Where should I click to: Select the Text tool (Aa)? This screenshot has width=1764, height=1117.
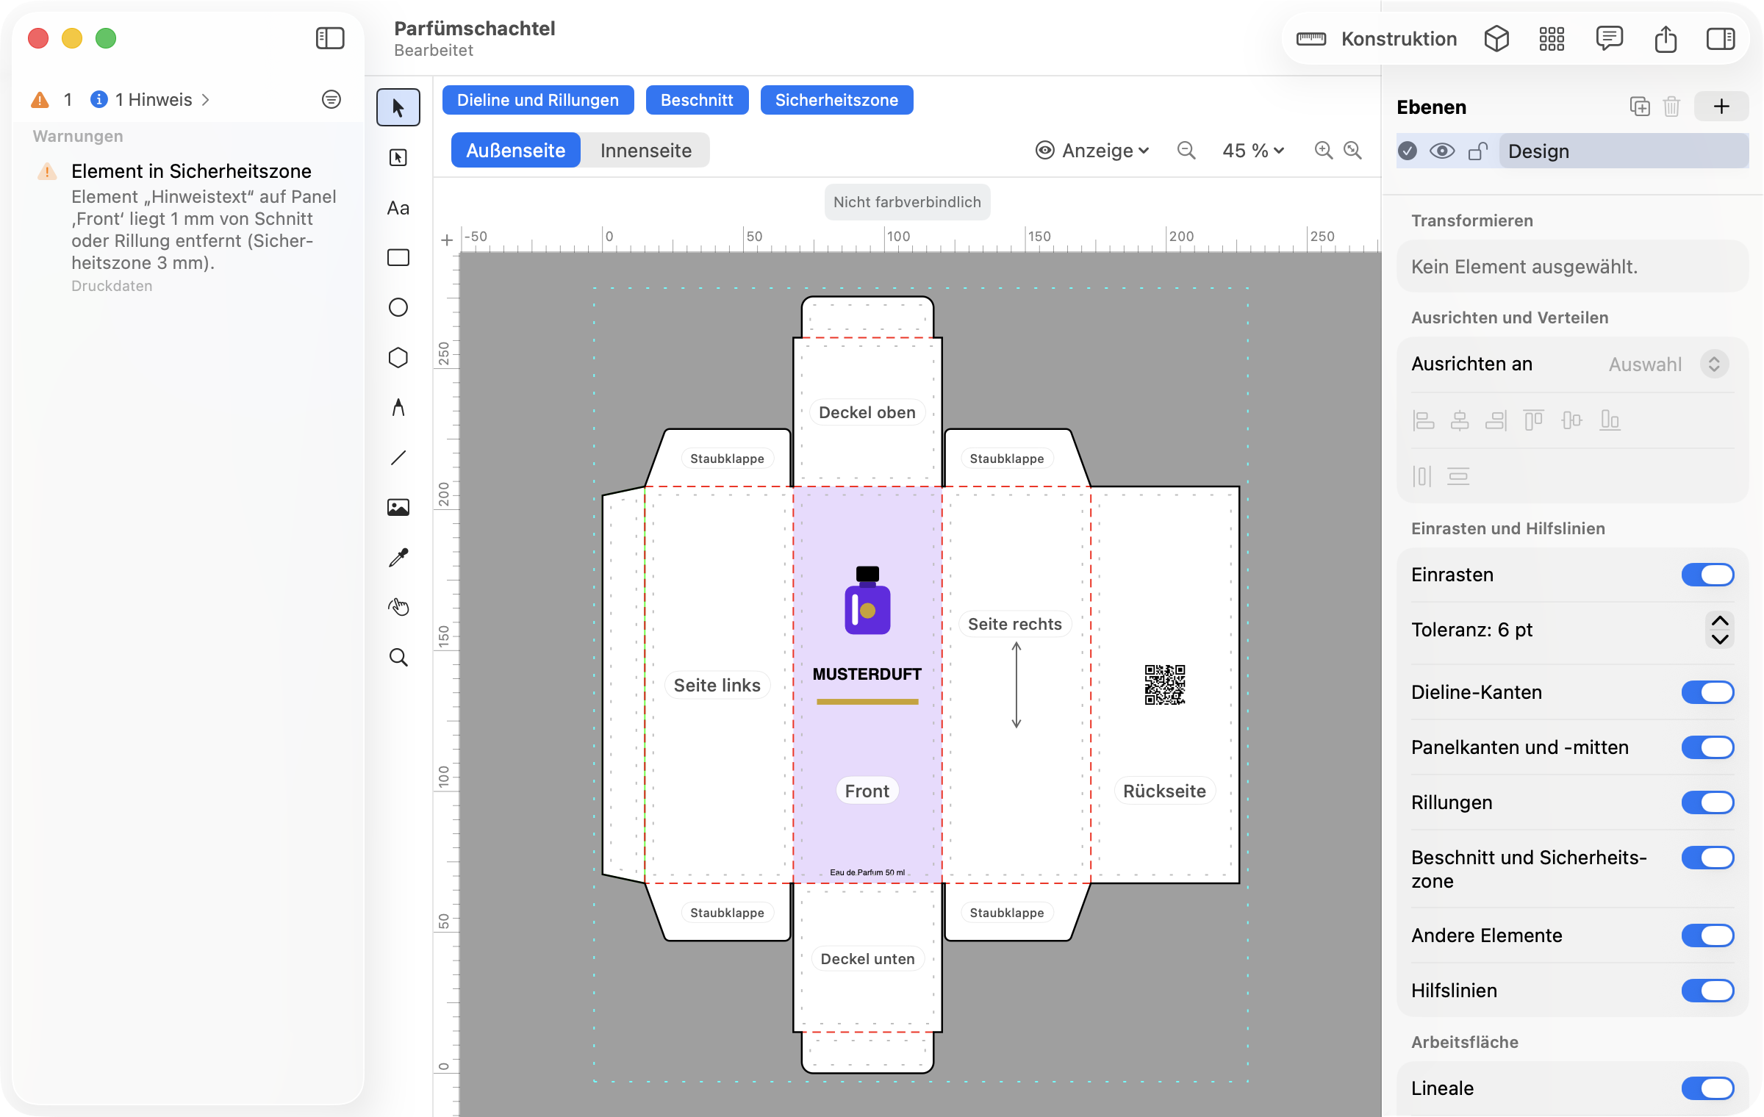(x=398, y=208)
